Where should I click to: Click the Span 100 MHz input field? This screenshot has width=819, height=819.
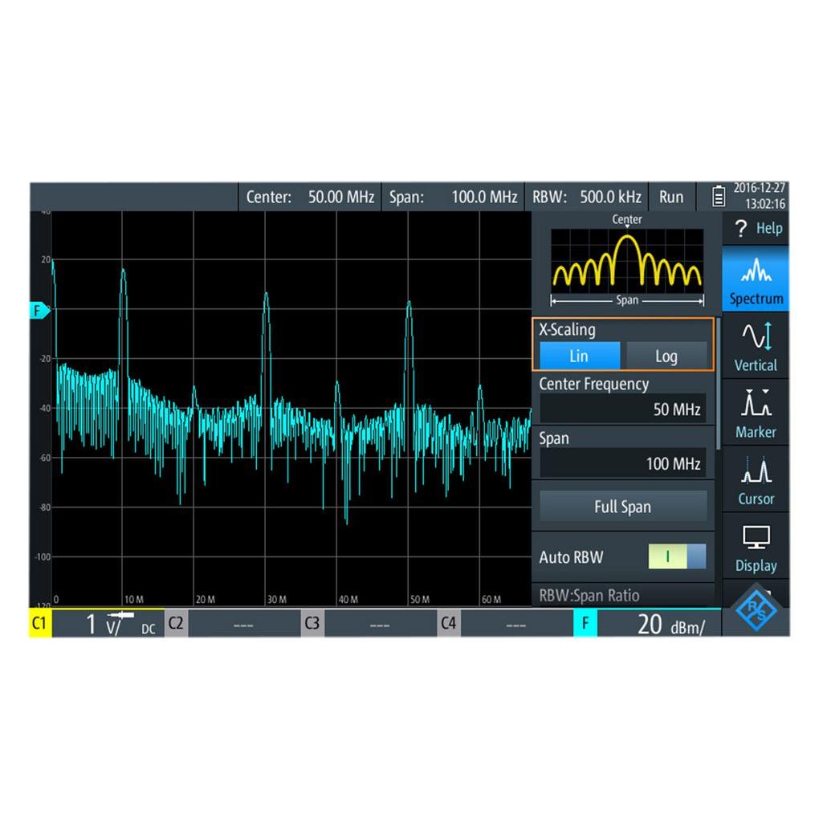(x=623, y=463)
